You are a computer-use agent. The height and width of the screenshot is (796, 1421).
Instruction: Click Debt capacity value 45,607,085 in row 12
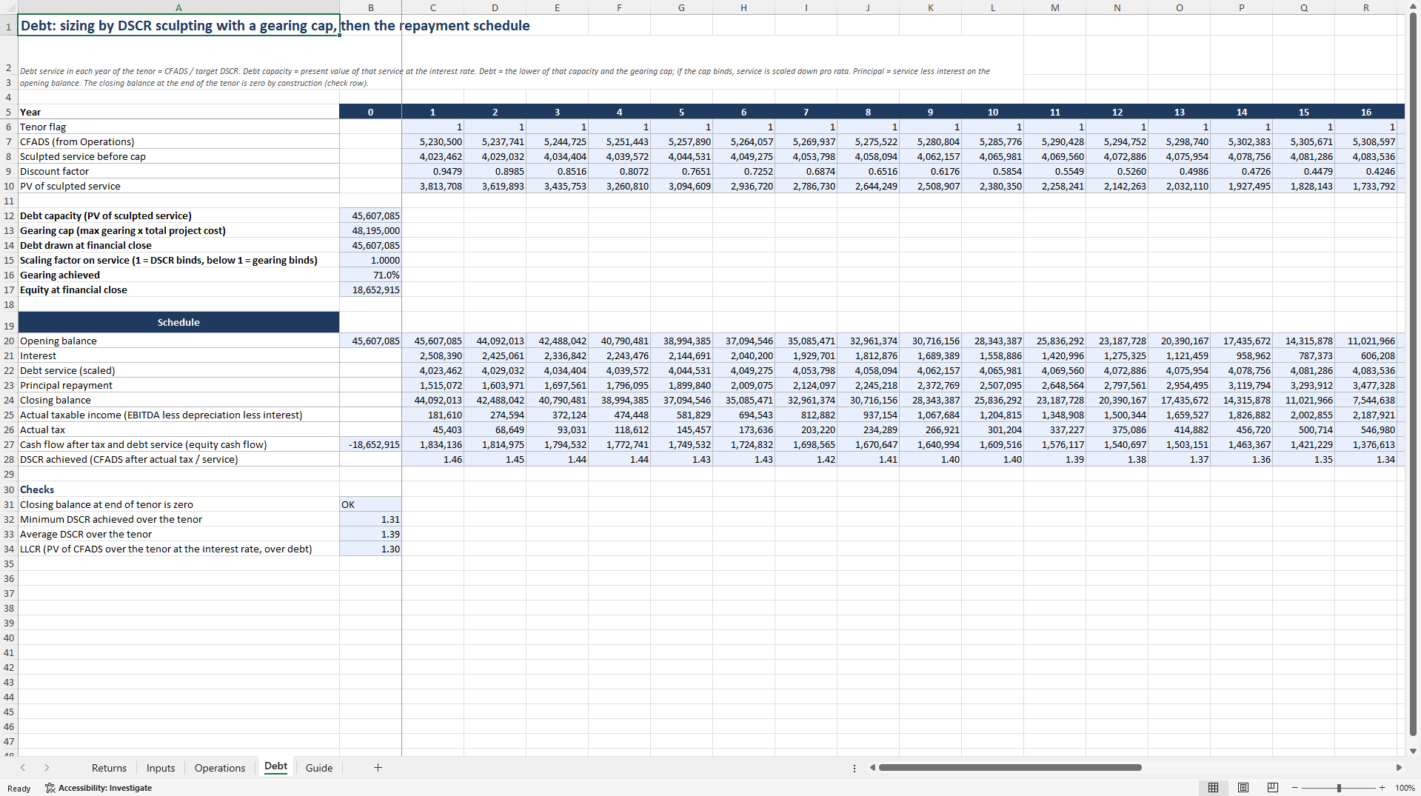370,215
